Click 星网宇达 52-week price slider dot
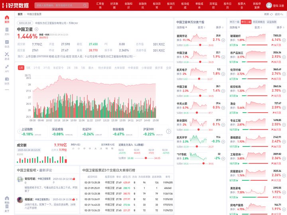287x215 pixels. point(200,45)
